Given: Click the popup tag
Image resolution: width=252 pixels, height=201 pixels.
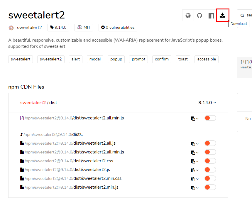Looking at the screenshot, I should click(x=116, y=59).
